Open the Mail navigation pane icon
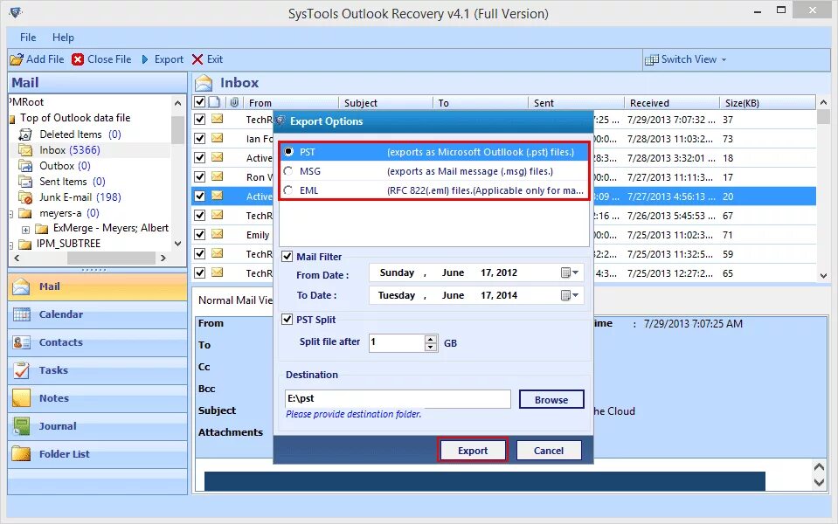The height and width of the screenshot is (524, 838). coord(21,286)
